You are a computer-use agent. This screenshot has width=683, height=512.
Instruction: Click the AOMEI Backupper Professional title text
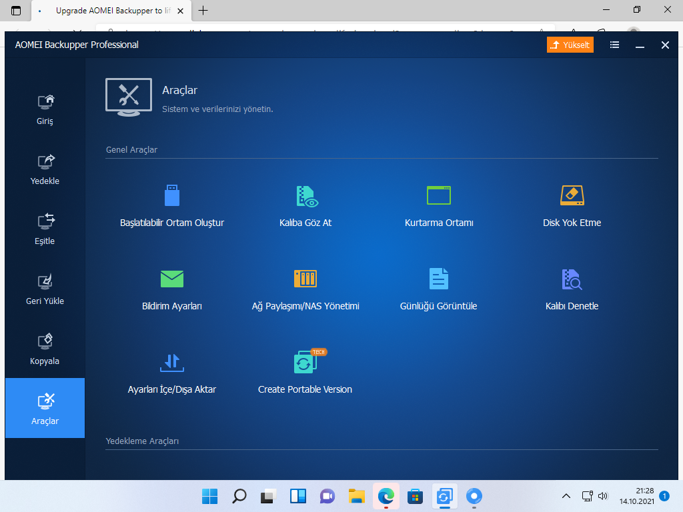pyautogui.click(x=77, y=45)
